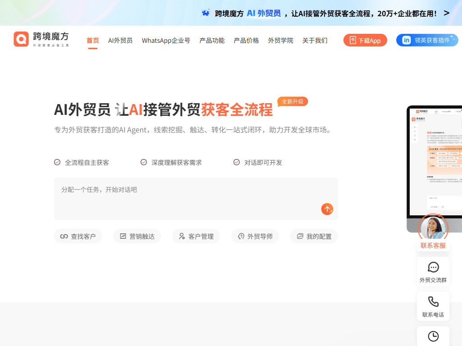Open the 外贸交流群 chat bubble icon
This screenshot has height=346, width=462.
[x=433, y=267]
